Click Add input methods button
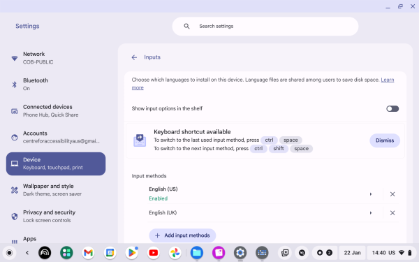419x262 pixels. [x=182, y=235]
